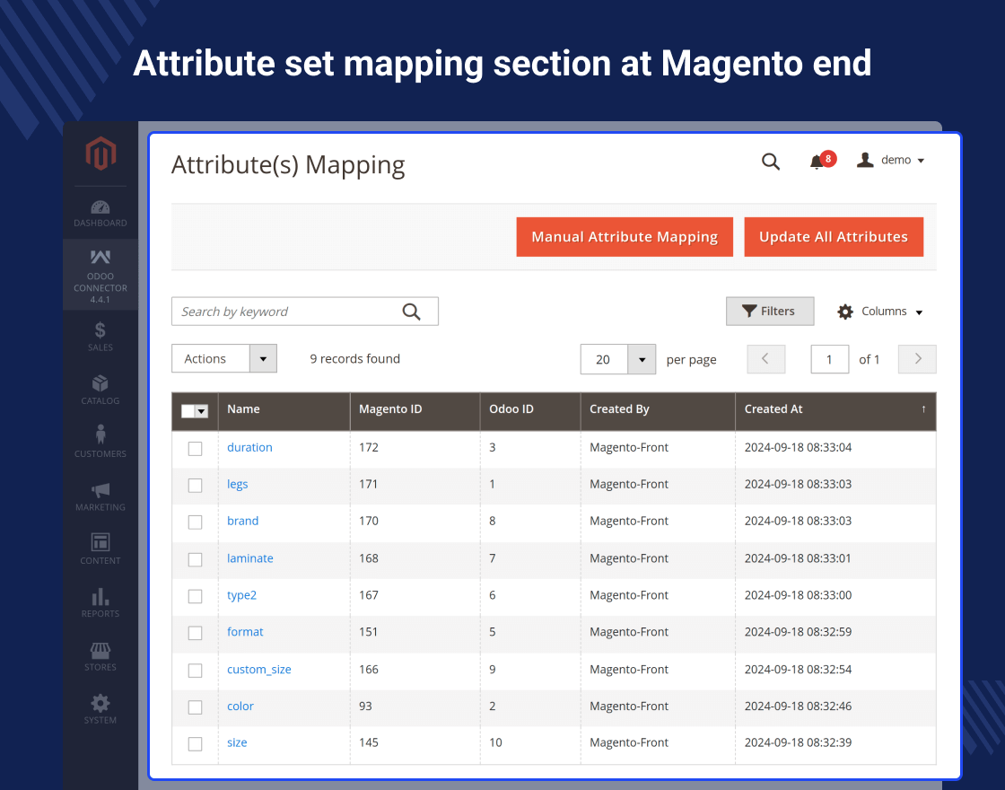
Task: Open the Stores sidebar menu
Action: (100, 656)
